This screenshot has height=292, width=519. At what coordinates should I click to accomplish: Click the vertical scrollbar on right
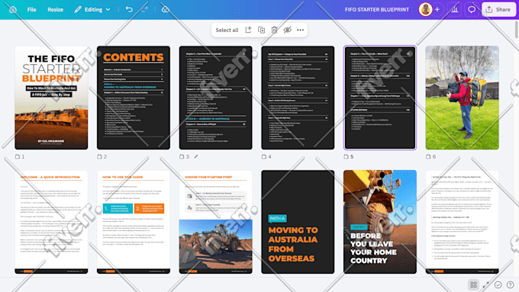(x=517, y=29)
